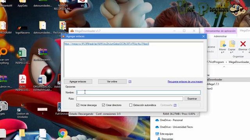Image resolution: width=250 pixels, height=140 pixels.
Task: Click the Agregar enlaces button
Action: point(78,82)
